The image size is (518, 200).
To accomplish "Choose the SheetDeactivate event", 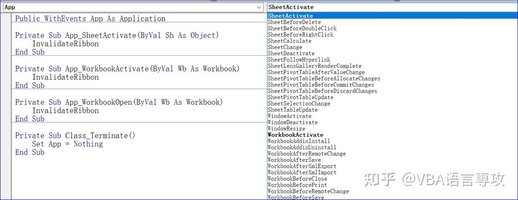I will pyautogui.click(x=291, y=54).
